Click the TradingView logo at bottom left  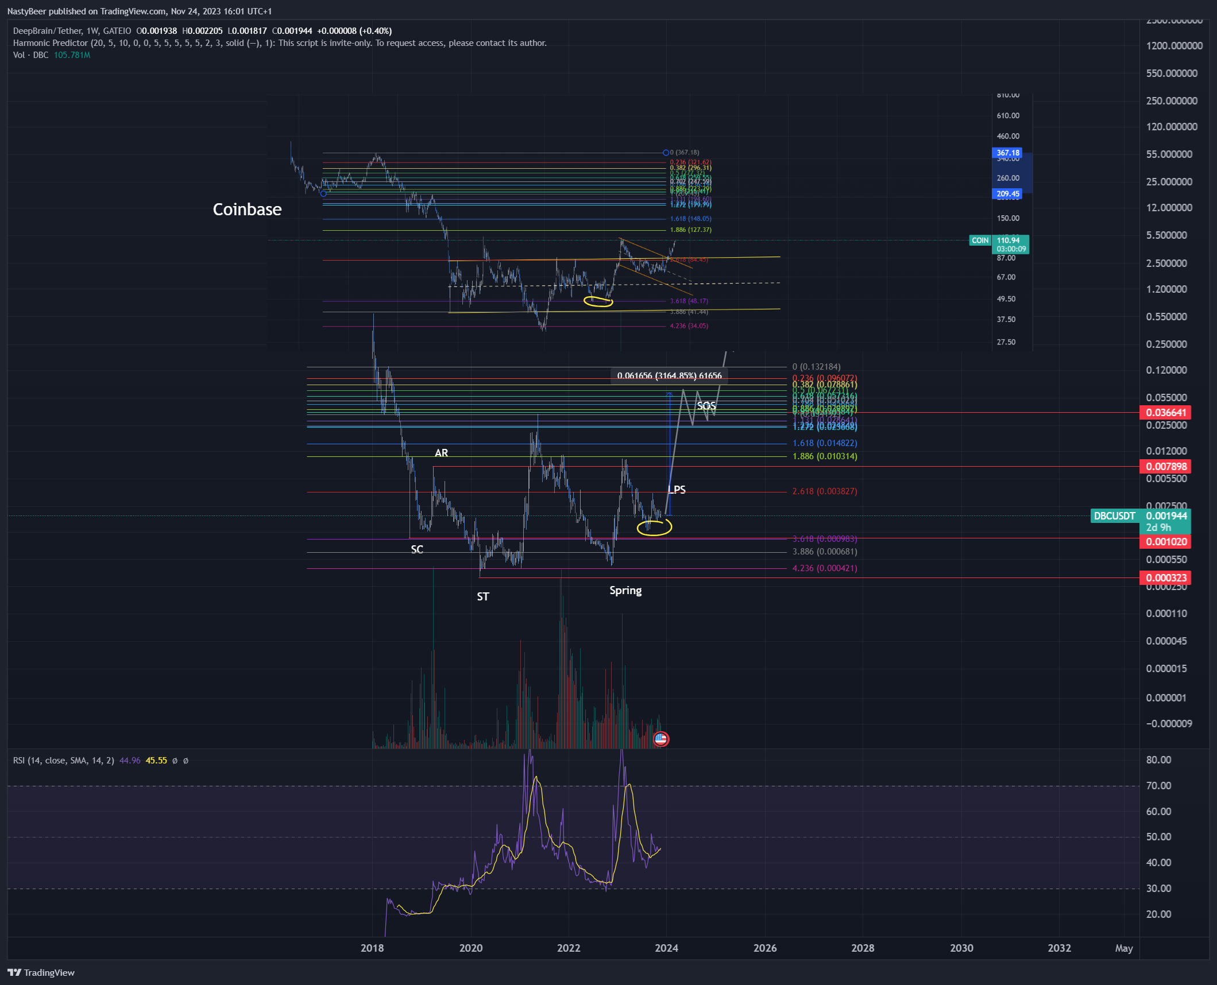point(41,972)
